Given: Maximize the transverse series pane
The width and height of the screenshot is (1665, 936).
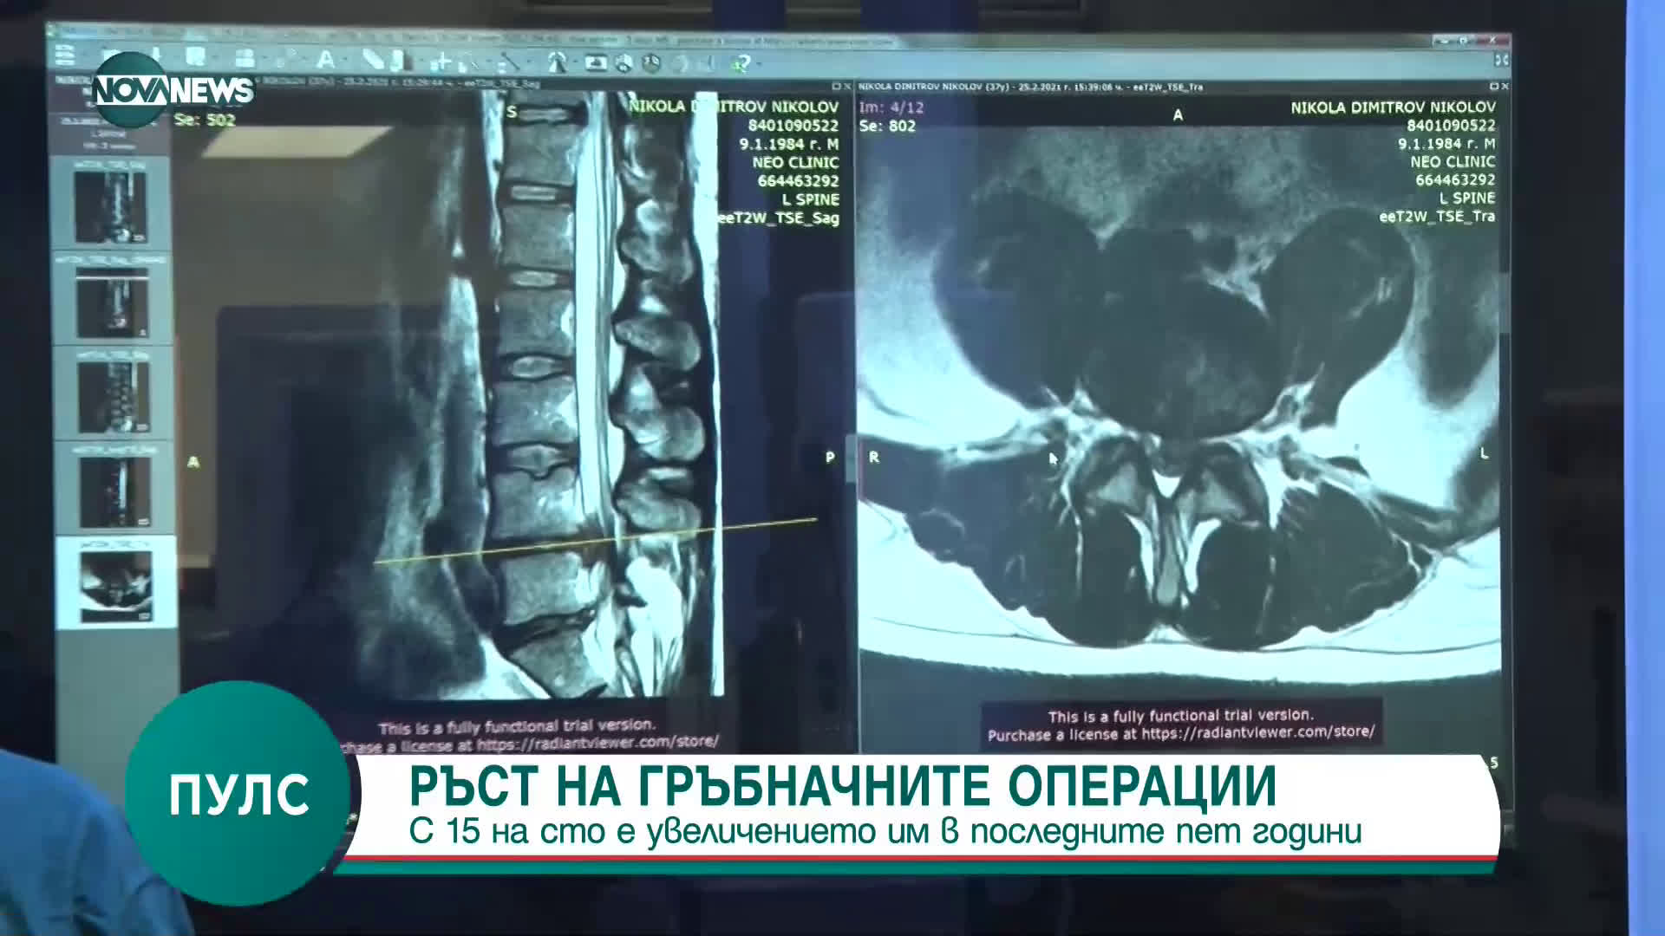Looking at the screenshot, I should pyautogui.click(x=1494, y=87).
